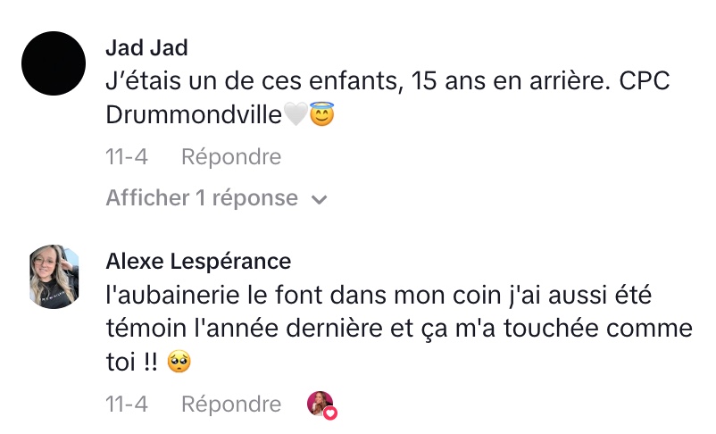Click the 11-4 date under Jad Jad's comment
This screenshot has height=434, width=716.
coord(126,157)
